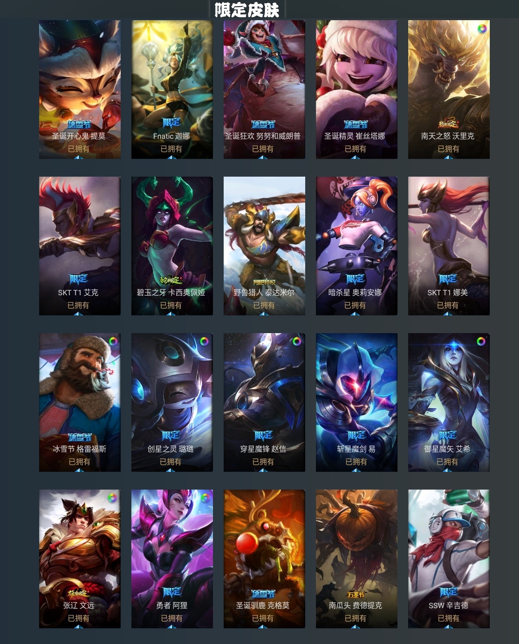Open the 圣诞狂欢 努努和威朗普 skin card
519x644 pixels.
(x=264, y=89)
